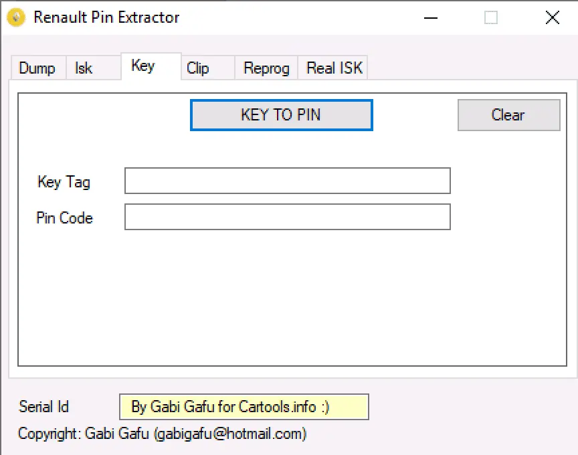Viewport: 578px width, 455px height.
Task: Click the KEY TO PIN button
Action: (282, 115)
